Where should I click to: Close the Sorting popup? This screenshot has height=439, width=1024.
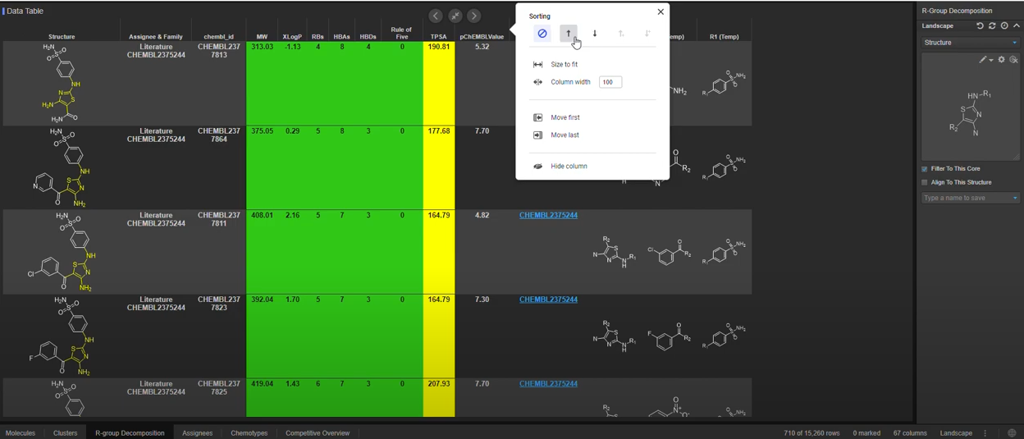tap(661, 11)
